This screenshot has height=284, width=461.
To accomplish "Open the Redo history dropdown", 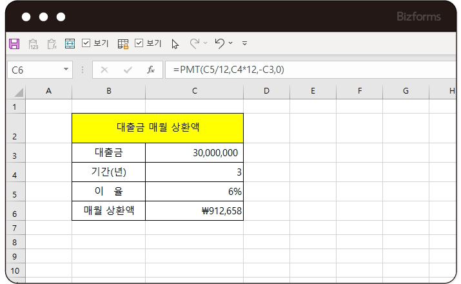I will click(x=205, y=43).
